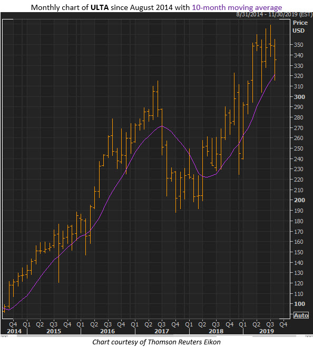This screenshot has height=347, width=313.
Task: Click the Q3 label above 2017
Action: click(162, 324)
